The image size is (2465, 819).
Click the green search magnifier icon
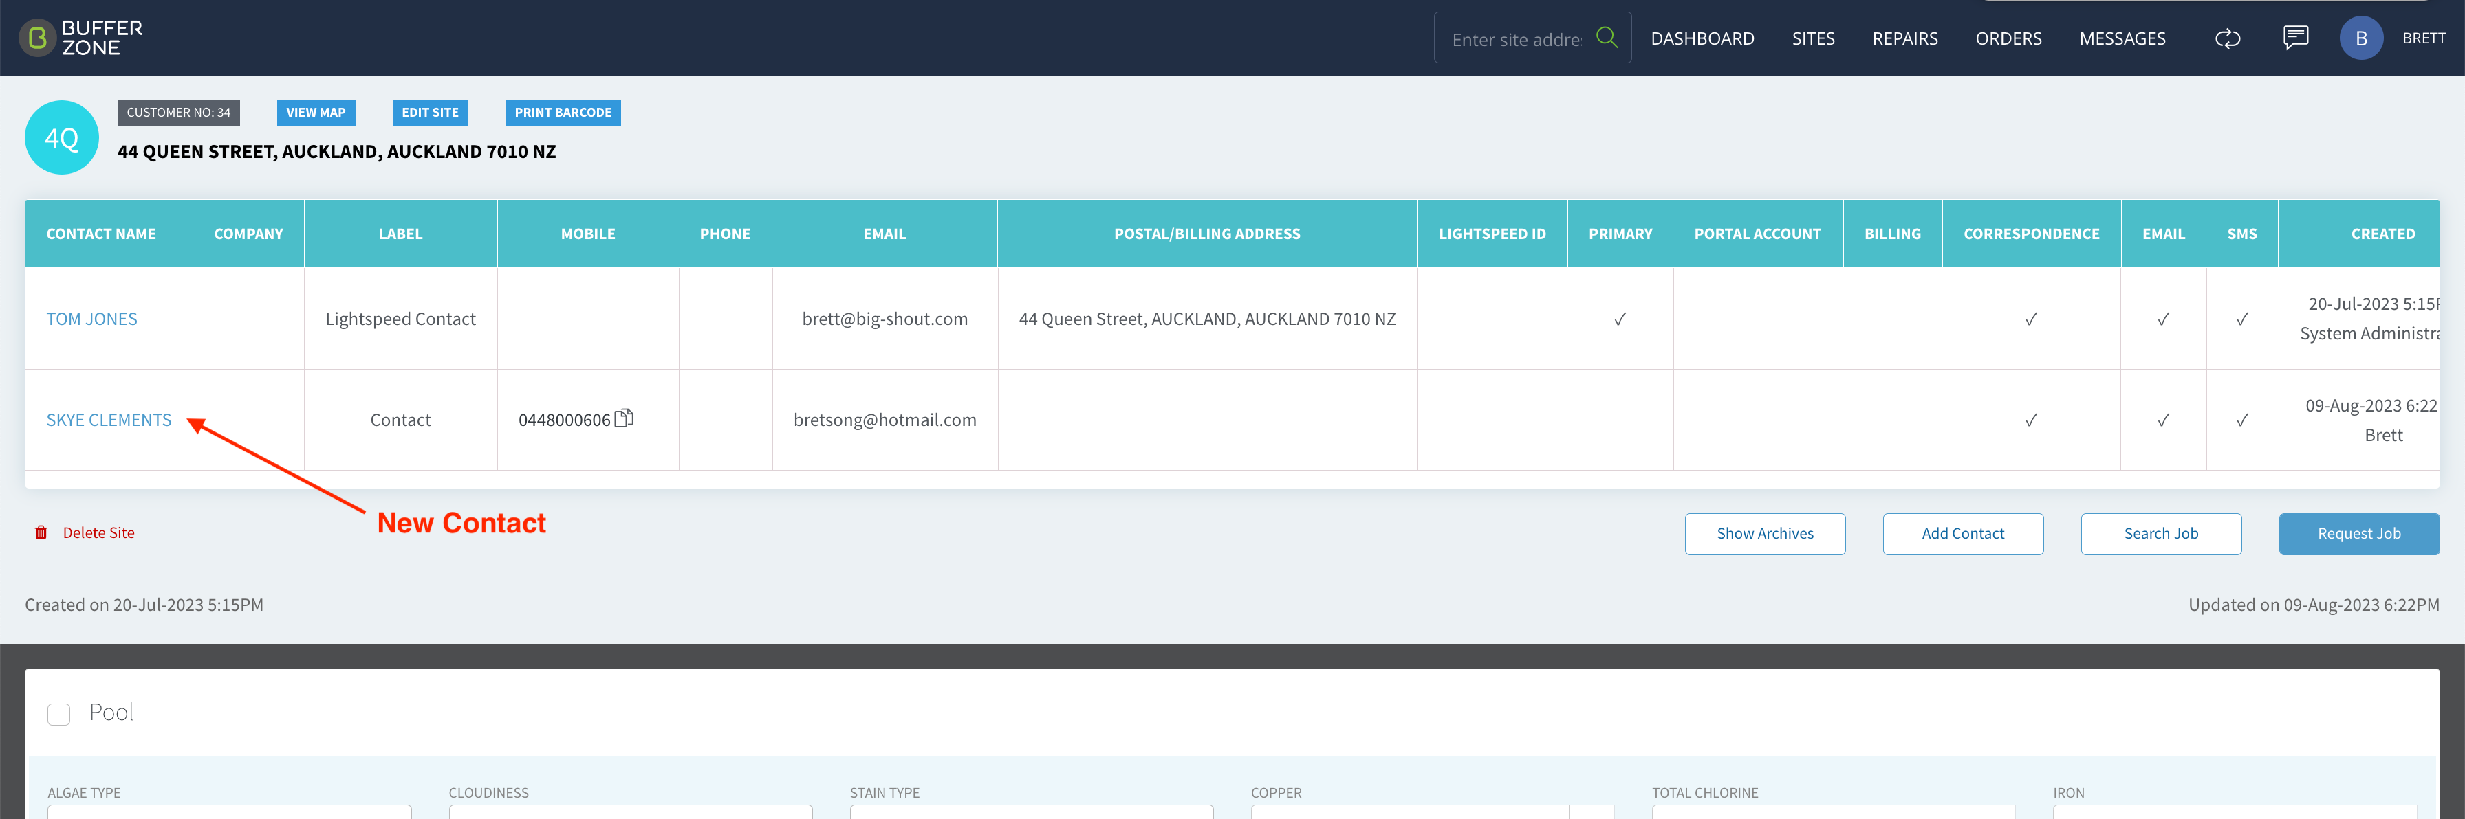click(x=1607, y=37)
